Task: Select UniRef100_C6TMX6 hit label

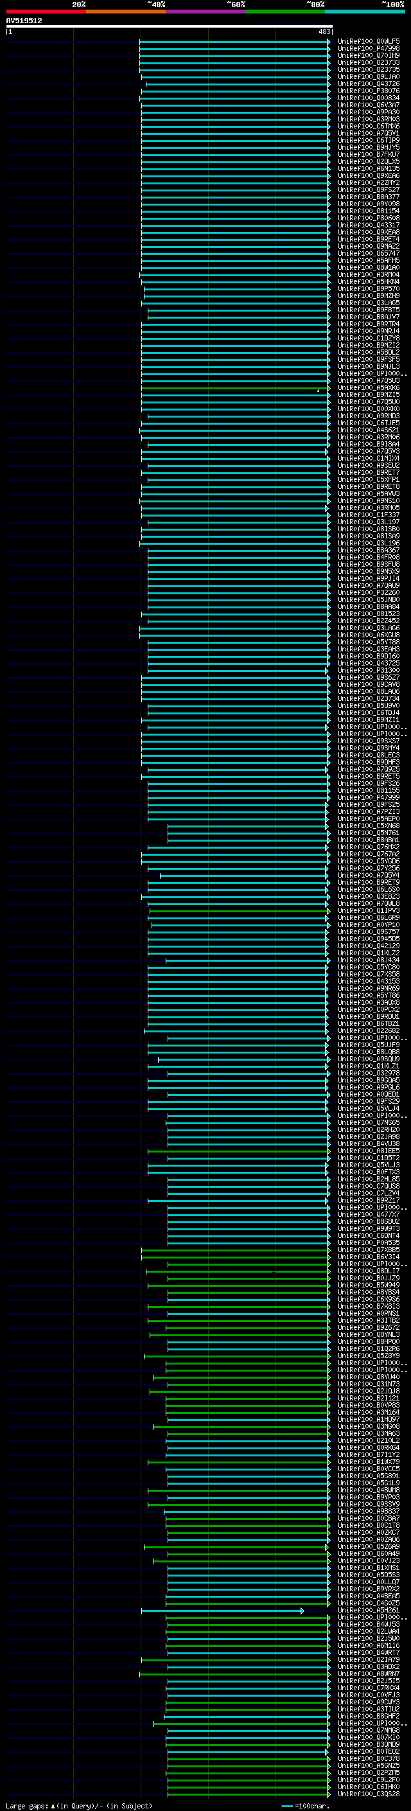Action: click(369, 127)
